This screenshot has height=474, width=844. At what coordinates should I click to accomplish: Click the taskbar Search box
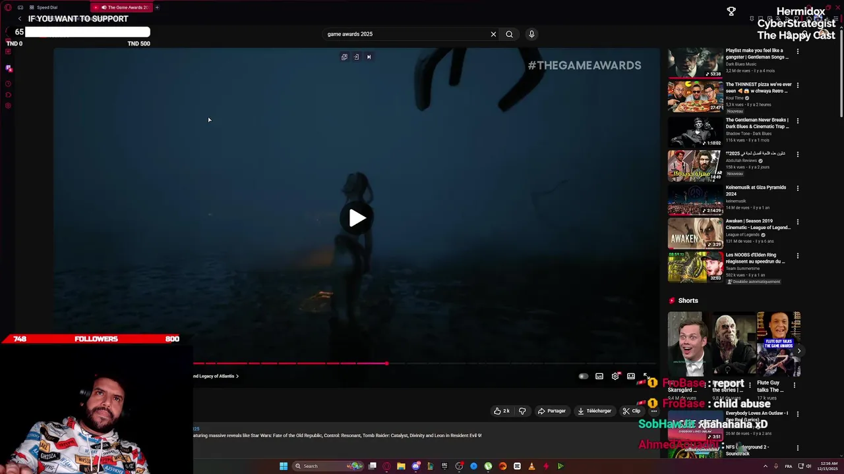[328, 466]
